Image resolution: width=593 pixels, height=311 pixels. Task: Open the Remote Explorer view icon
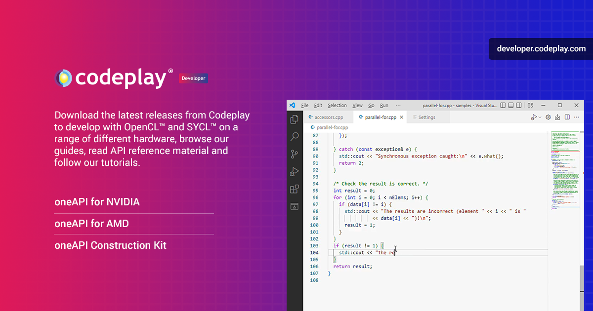tap(295, 206)
